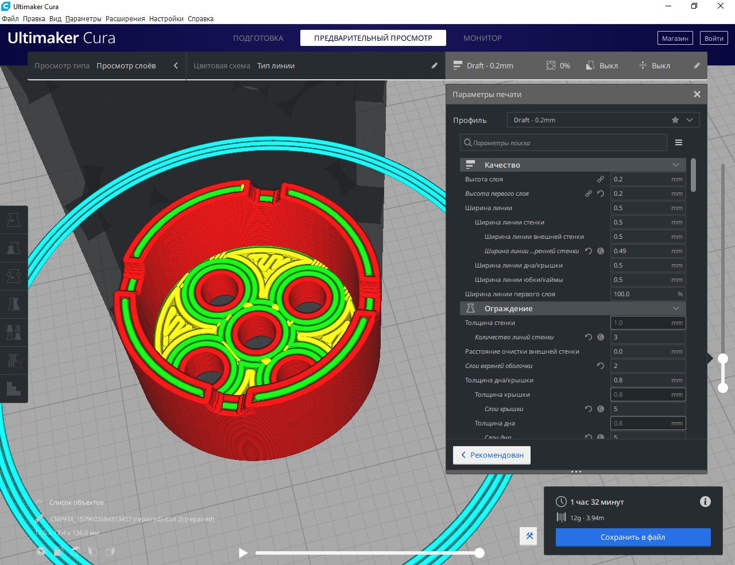Reset Высота первого слоя to default

coord(601,194)
